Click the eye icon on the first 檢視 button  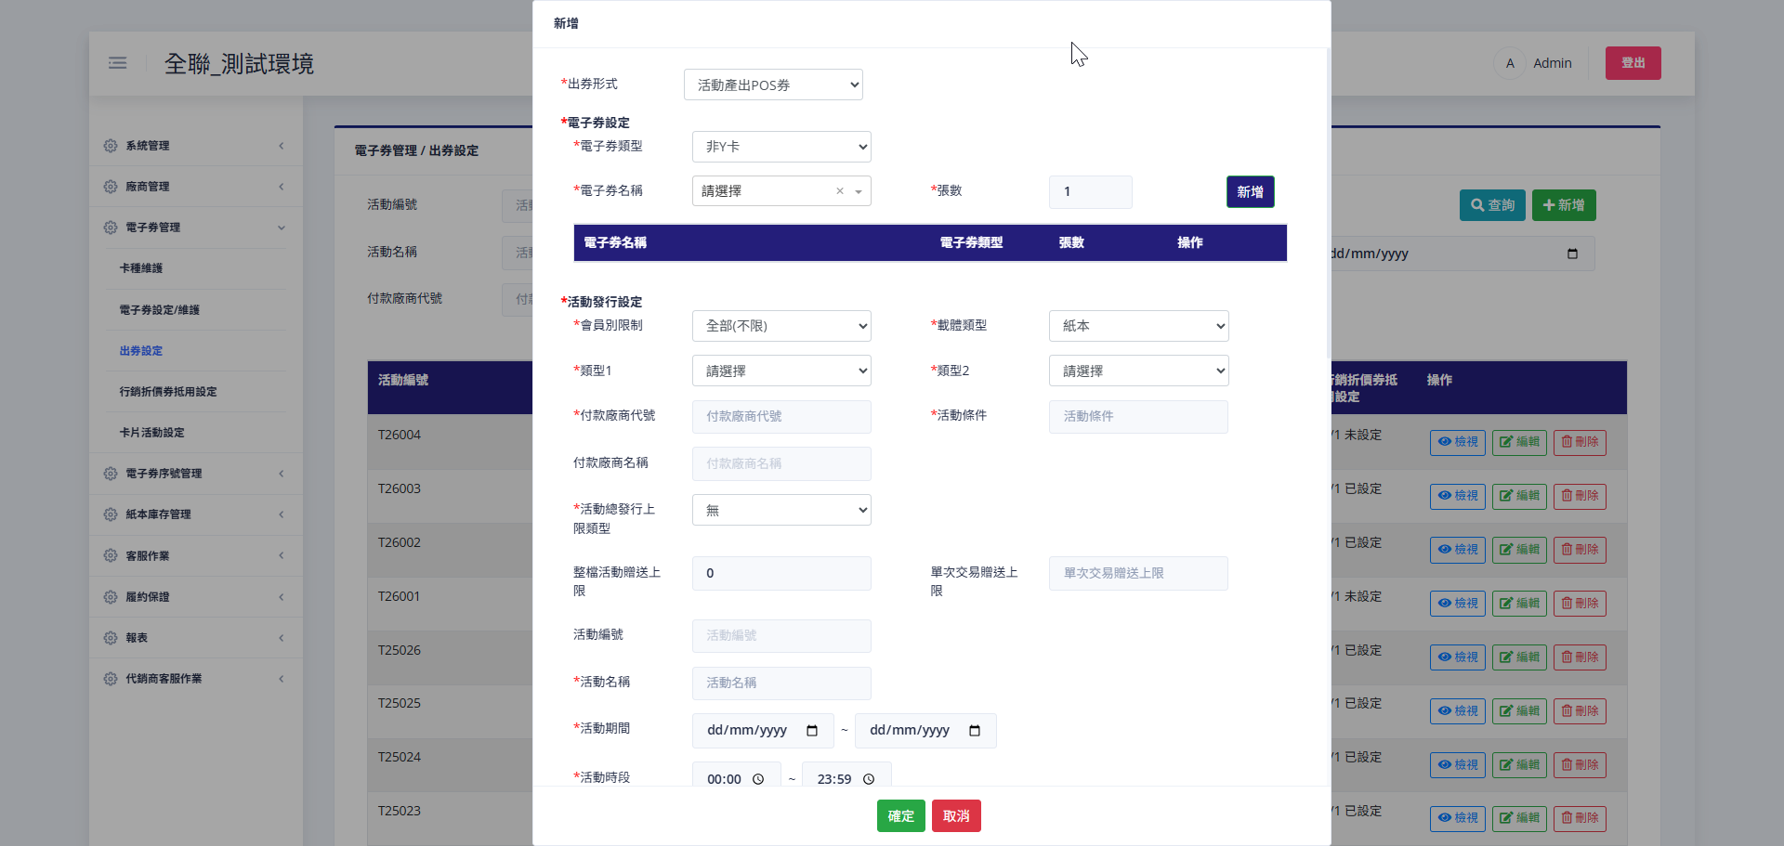[x=1444, y=442]
